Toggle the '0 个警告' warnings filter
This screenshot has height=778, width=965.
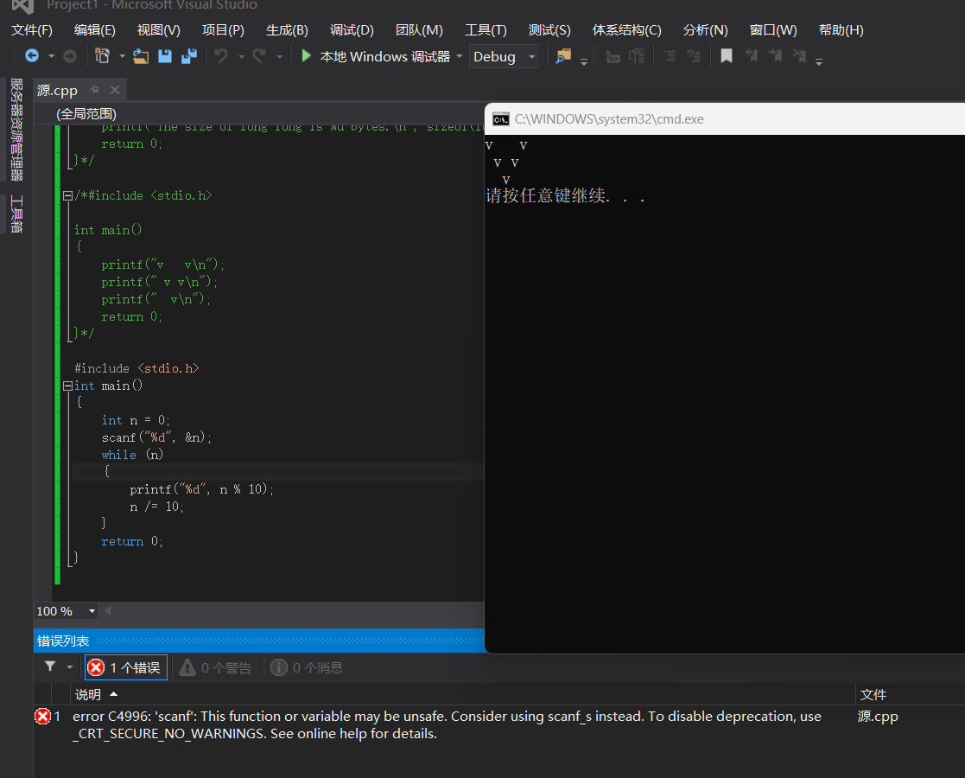tap(215, 667)
